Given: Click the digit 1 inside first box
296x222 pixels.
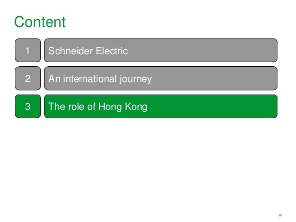Looking at the screenshot, I should click(27, 51).
